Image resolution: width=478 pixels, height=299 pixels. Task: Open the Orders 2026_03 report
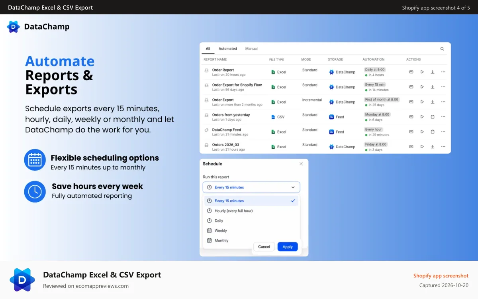226,145
